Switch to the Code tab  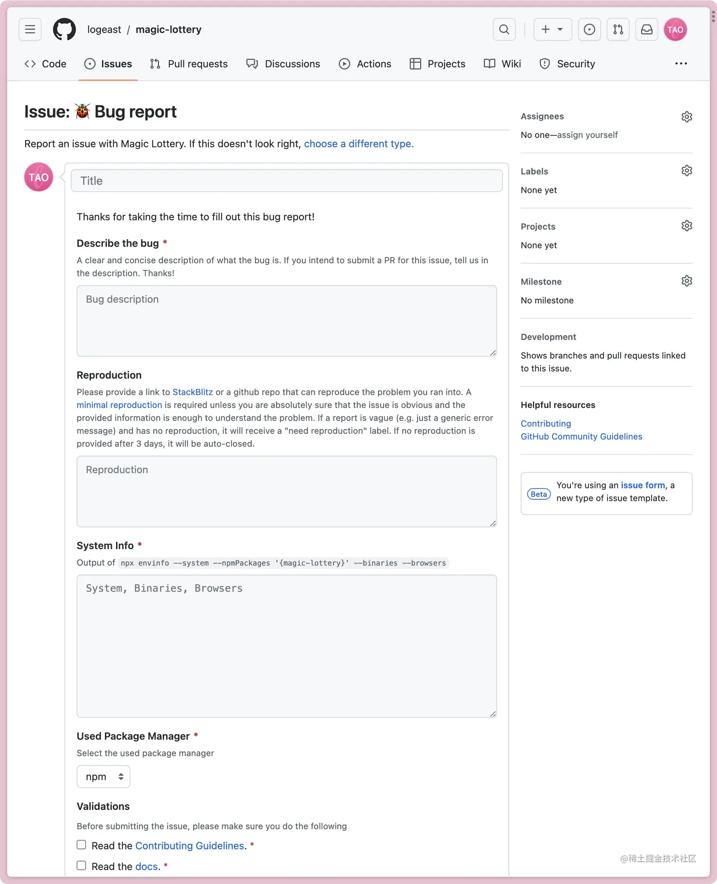click(x=45, y=64)
